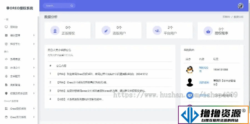Click the 盗版用户 card rocket icon

[106, 30]
